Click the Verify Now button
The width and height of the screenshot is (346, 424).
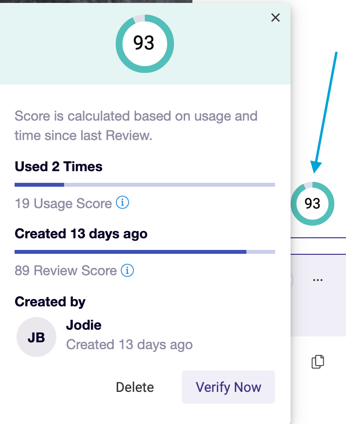228,387
